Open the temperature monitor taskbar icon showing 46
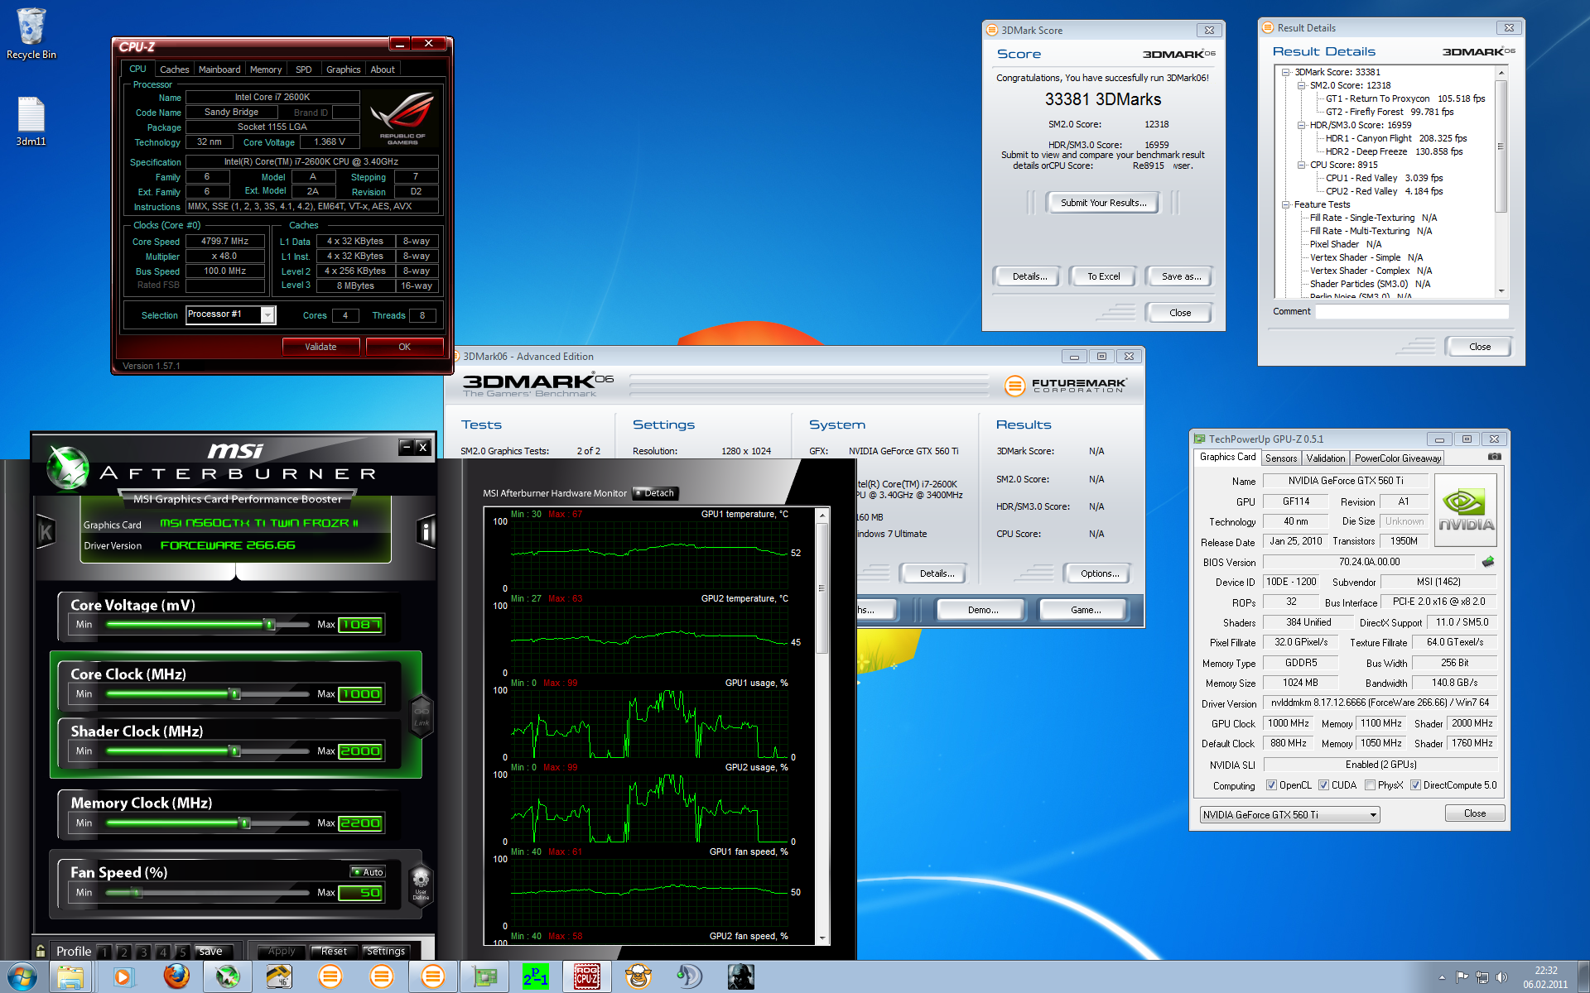This screenshot has width=1590, height=993. [278, 977]
